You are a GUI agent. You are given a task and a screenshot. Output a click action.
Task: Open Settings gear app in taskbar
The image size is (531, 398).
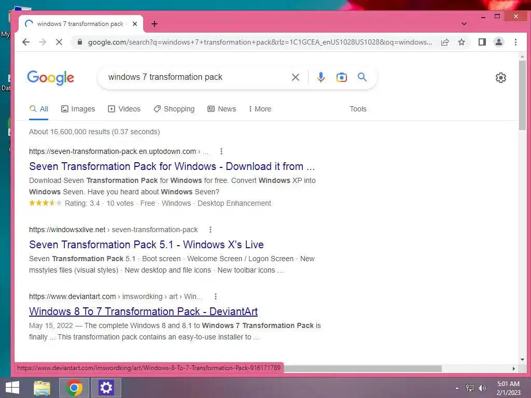(x=106, y=388)
